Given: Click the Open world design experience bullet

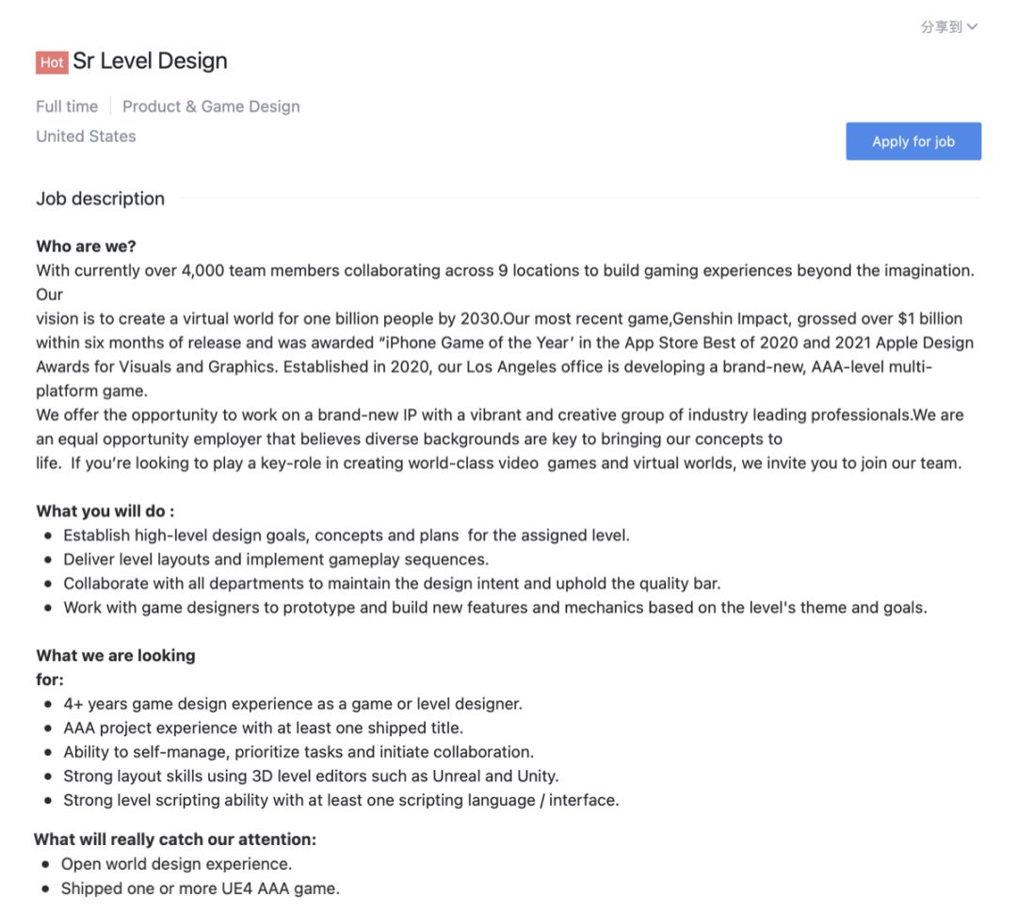Looking at the screenshot, I should (x=176, y=864).
